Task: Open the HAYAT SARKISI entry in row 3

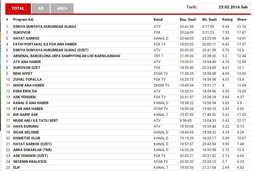Action: [x=26, y=38]
